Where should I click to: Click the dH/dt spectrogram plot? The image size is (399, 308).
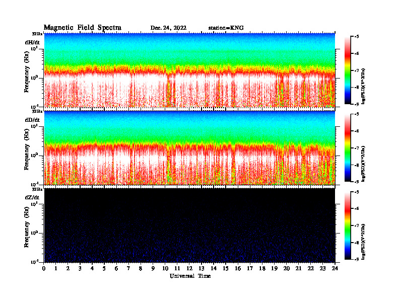click(x=189, y=70)
